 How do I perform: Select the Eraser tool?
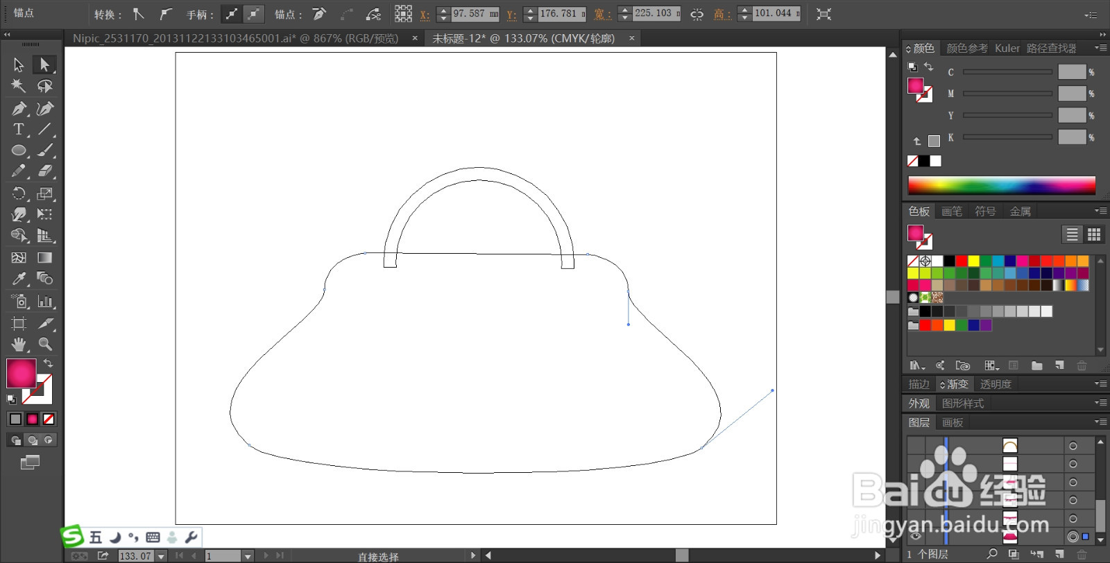pos(44,171)
